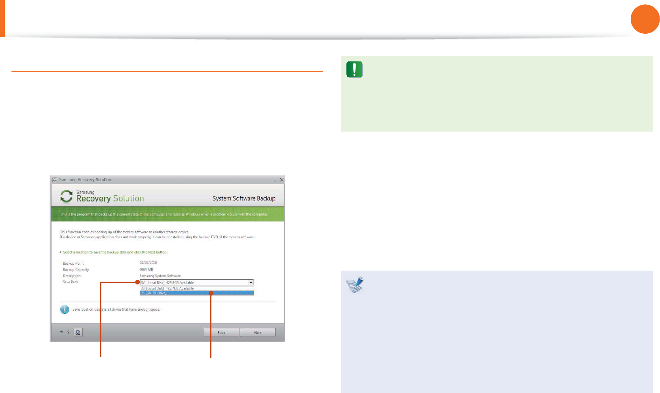Click the note 'Save location displays all drives'

[116, 309]
